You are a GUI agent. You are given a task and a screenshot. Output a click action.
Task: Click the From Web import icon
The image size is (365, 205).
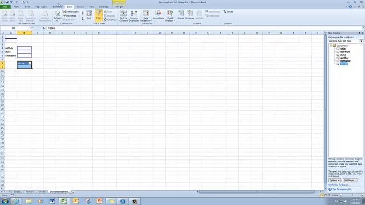pos(13,16)
